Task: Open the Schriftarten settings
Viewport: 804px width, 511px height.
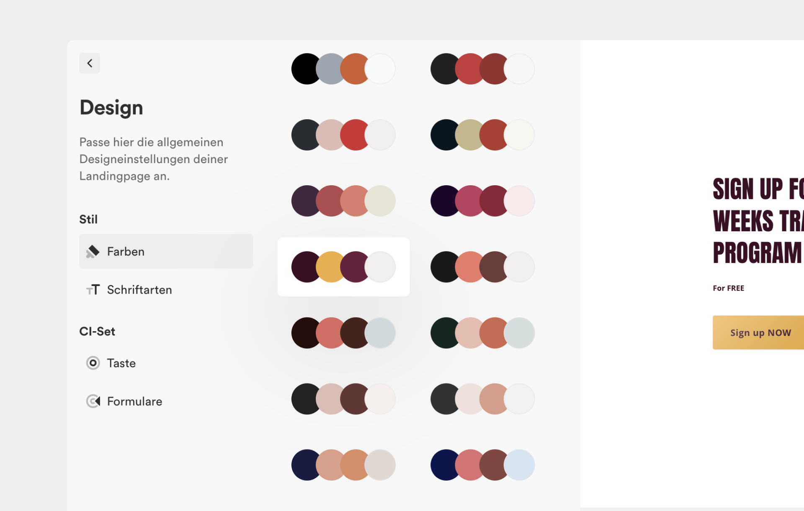Action: 140,289
